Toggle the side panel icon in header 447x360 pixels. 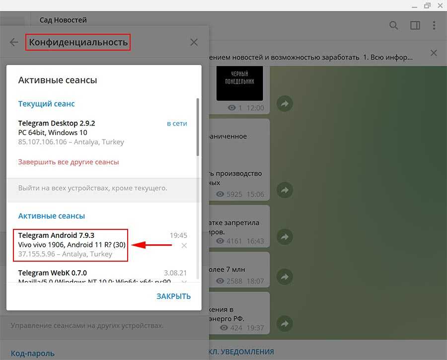point(415,25)
